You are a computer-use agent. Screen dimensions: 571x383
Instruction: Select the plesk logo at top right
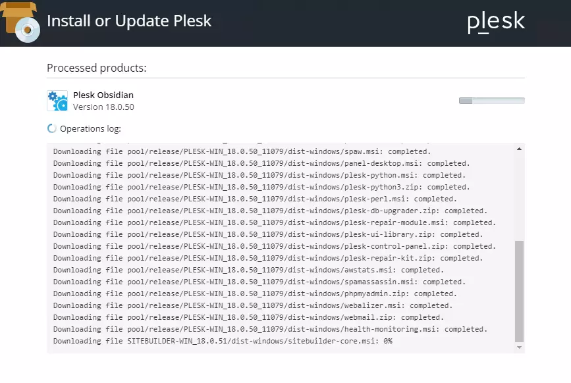pos(496,22)
